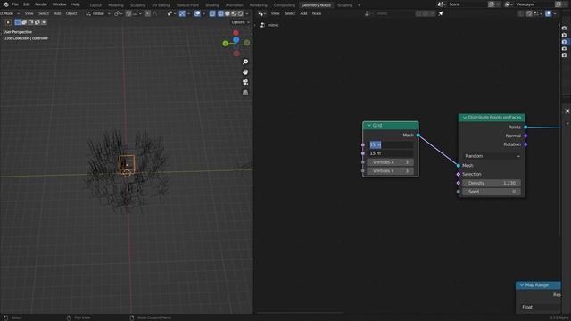Click the highlighted 15 m Size X field
Screen dimensions: 571x321
(391, 144)
